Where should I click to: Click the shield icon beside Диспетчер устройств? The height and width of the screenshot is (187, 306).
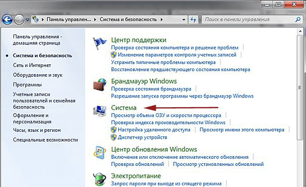[x=114, y=138]
